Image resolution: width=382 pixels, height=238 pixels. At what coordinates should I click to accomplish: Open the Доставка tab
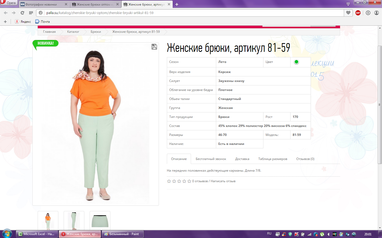pyautogui.click(x=242, y=159)
